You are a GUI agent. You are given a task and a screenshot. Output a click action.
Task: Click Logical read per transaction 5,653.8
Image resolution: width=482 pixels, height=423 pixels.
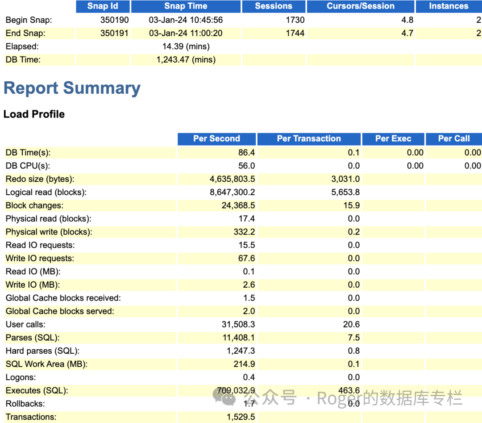(345, 192)
